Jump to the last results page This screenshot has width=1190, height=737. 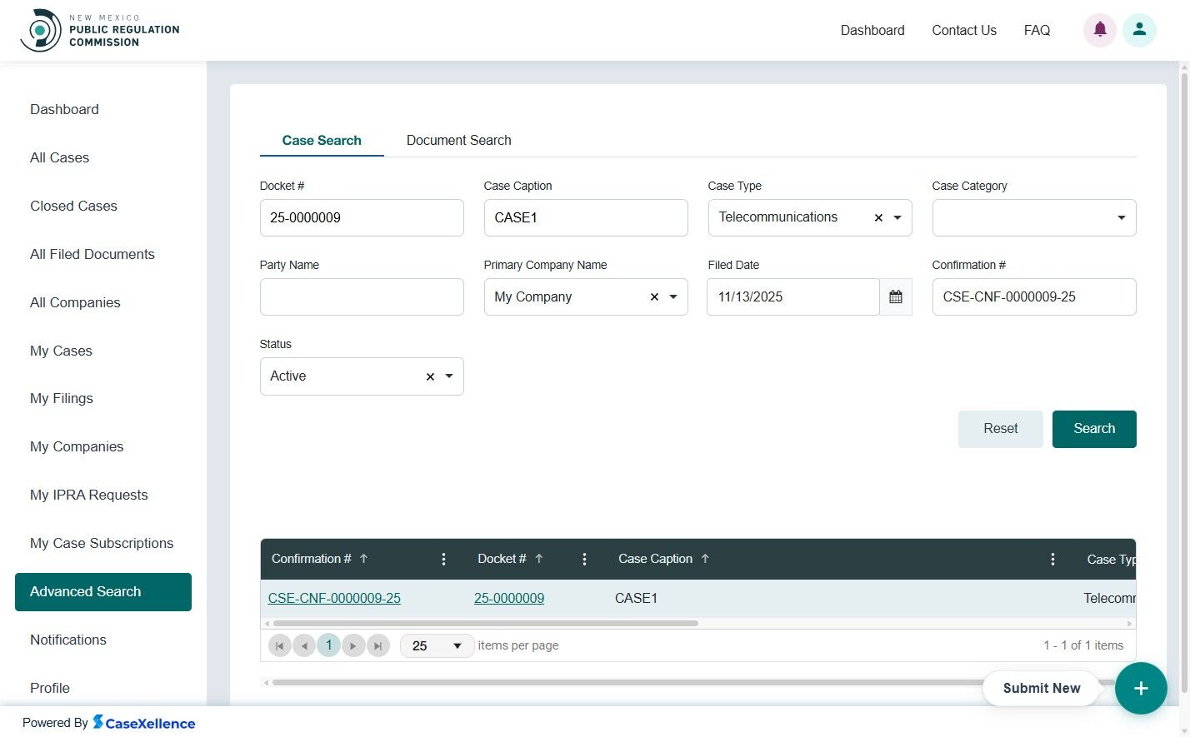[x=378, y=645]
